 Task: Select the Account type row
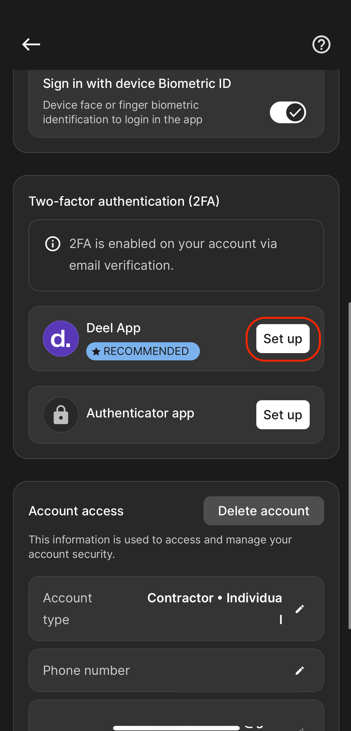coord(176,609)
